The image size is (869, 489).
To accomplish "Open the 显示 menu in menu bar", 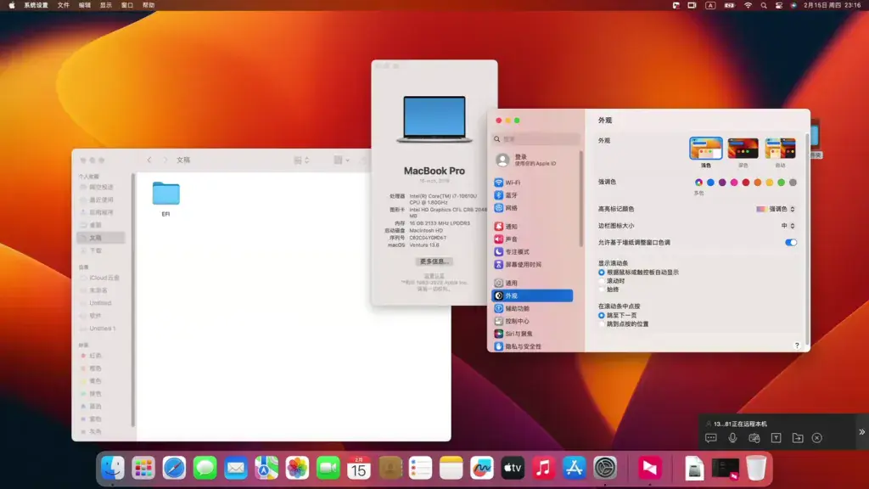I will pos(106,5).
